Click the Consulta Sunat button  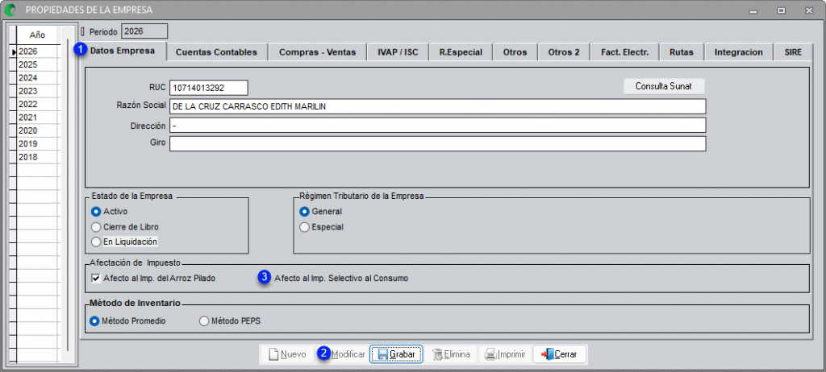[664, 86]
